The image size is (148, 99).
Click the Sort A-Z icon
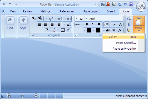coord(53,30)
